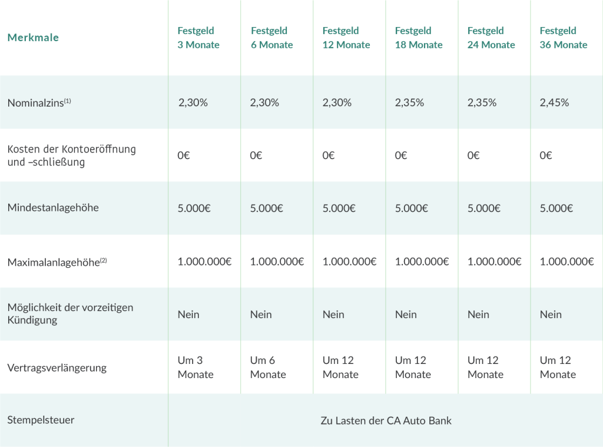Screen dimensions: 603x447
Task: Select the Festgeld 3 Monate header
Action: [x=198, y=38]
